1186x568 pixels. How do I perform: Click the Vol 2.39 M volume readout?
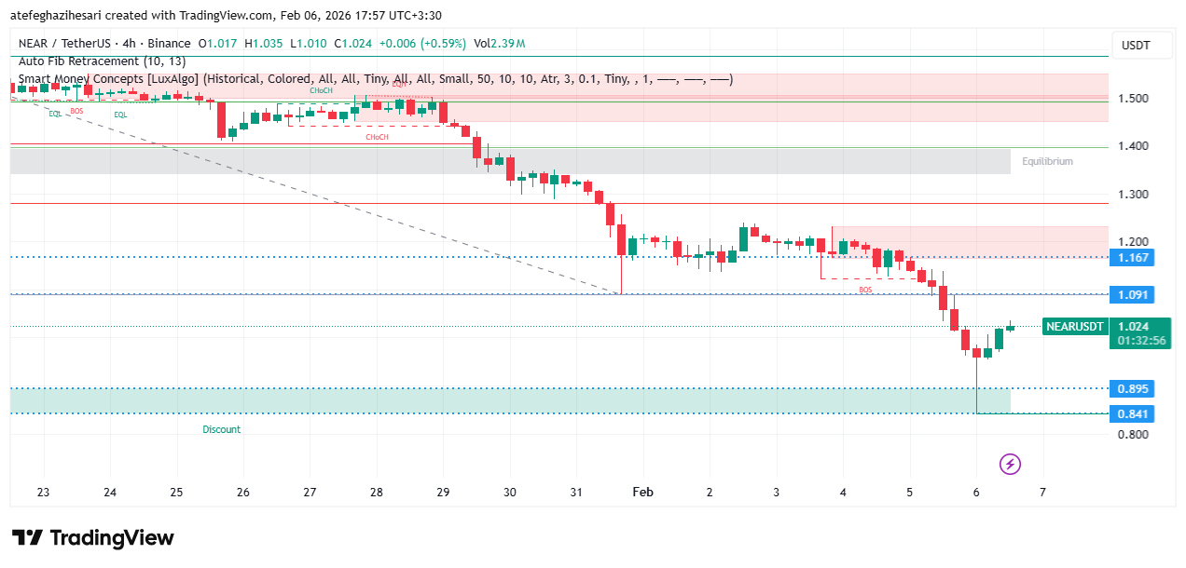coord(499,44)
